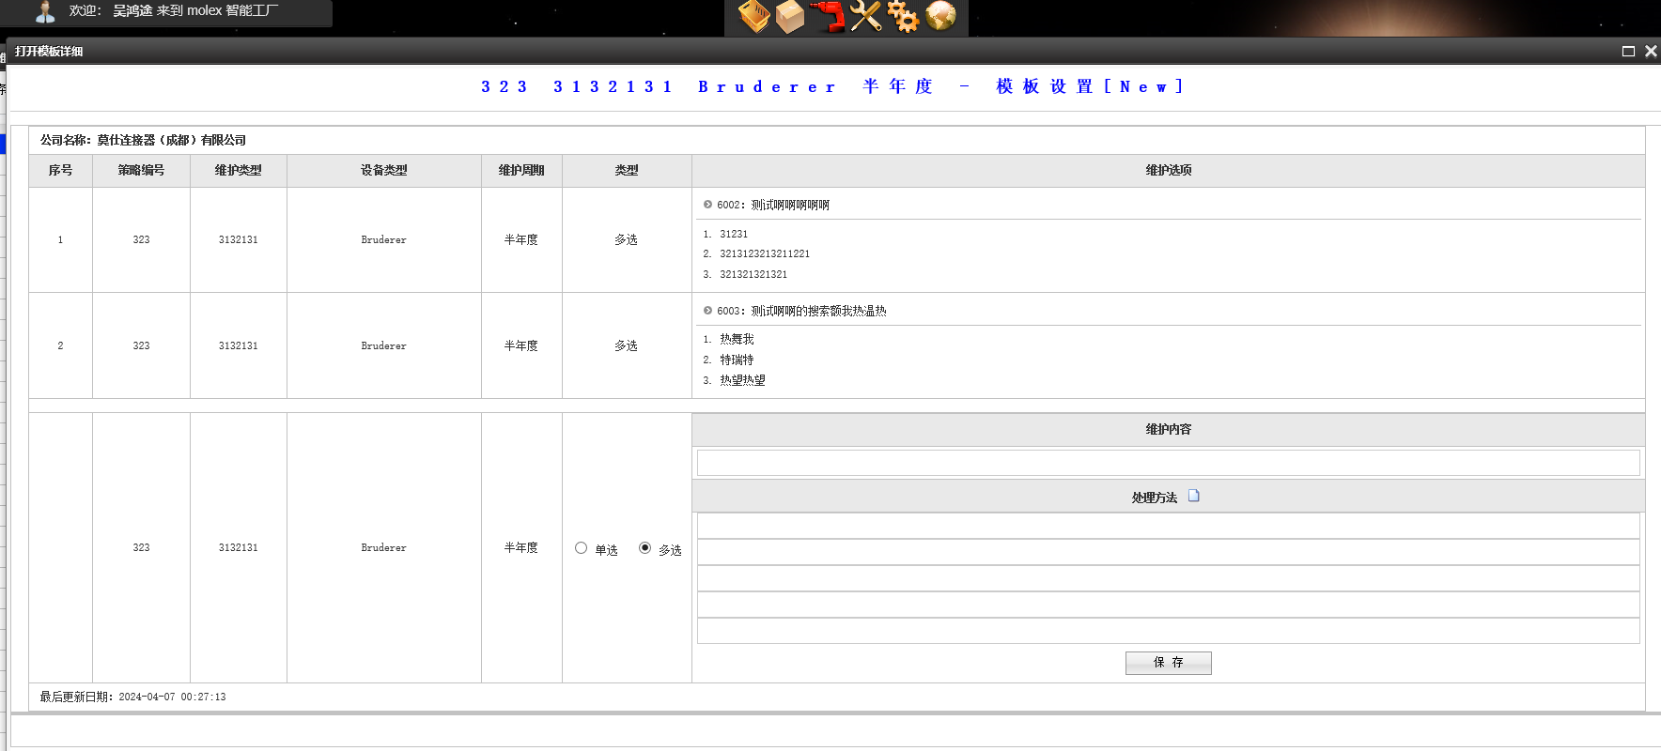Click the yellow shopping basket icon
This screenshot has height=751, width=1661.
click(x=753, y=16)
